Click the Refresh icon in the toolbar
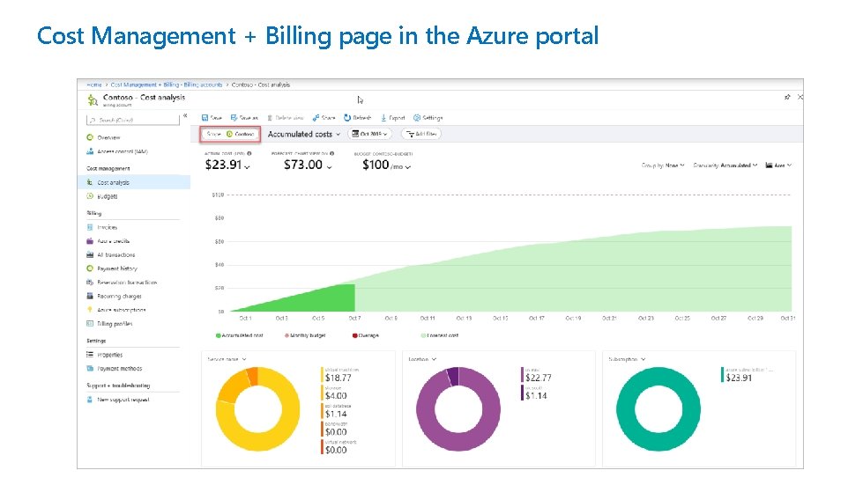Image resolution: width=863 pixels, height=485 pixels. 346,118
